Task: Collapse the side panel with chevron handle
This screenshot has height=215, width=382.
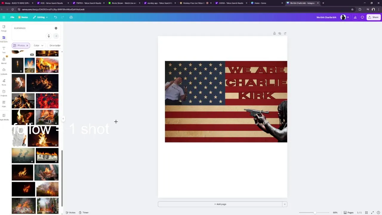Action: point(63,119)
